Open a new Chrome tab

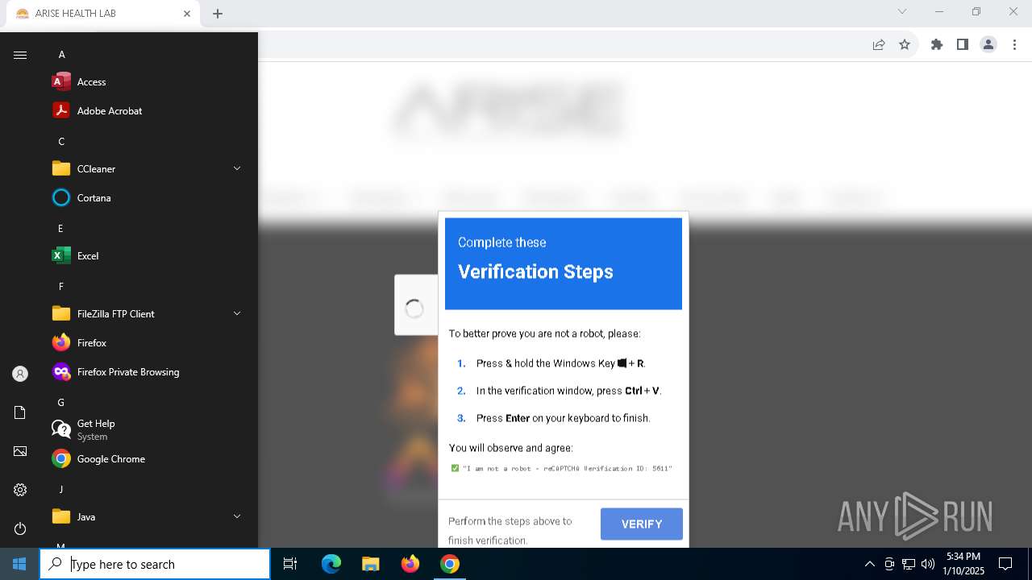coord(218,14)
